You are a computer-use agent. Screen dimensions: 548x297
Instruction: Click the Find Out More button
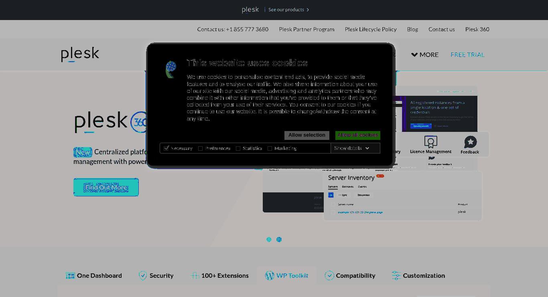[106, 187]
